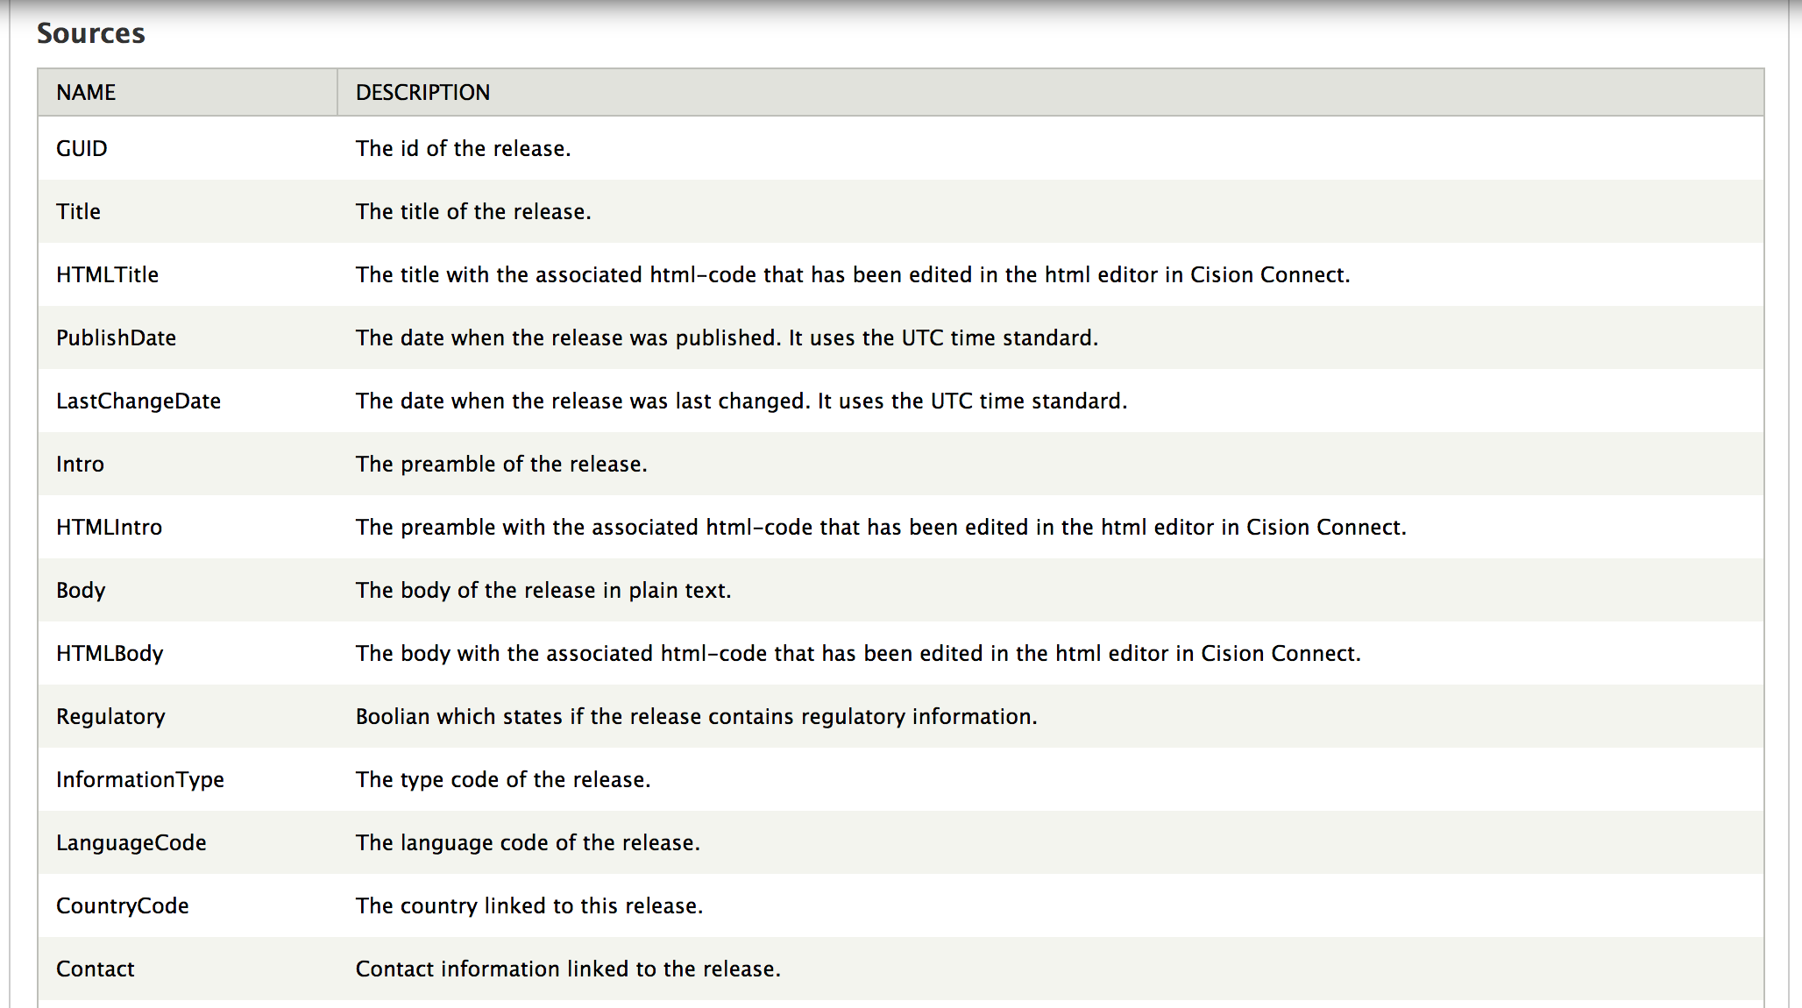Screen dimensions: 1802x1008
Task: Click 'The id of the release.' description
Action: pos(463,148)
